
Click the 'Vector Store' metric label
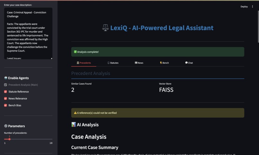[165, 84]
